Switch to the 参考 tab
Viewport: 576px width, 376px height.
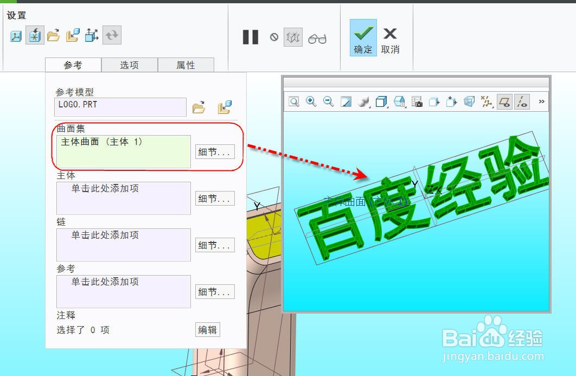pyautogui.click(x=73, y=65)
